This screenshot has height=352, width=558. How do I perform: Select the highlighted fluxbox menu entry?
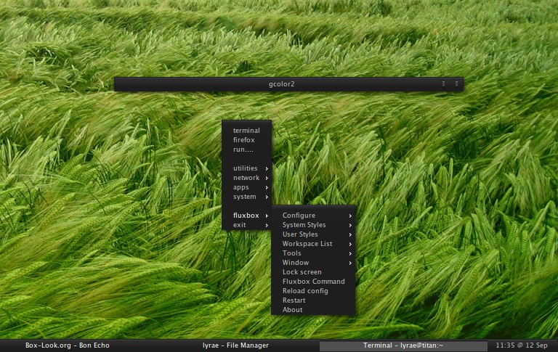tap(246, 216)
